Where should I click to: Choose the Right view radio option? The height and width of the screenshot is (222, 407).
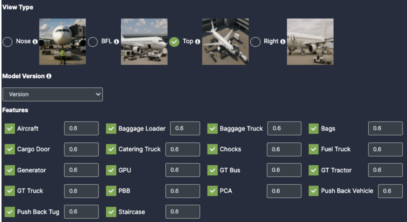[255, 42]
